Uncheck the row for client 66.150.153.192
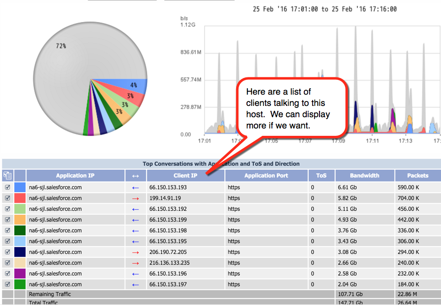This screenshot has height=305, width=441. click(7, 209)
